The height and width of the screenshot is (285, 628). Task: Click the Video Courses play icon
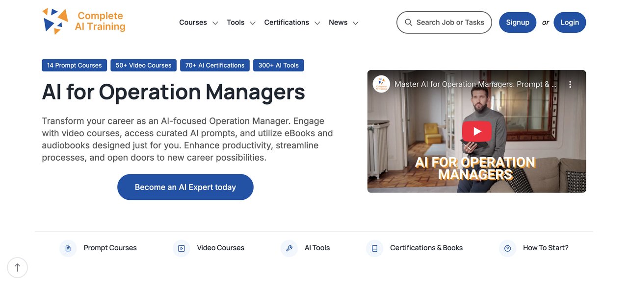182,248
